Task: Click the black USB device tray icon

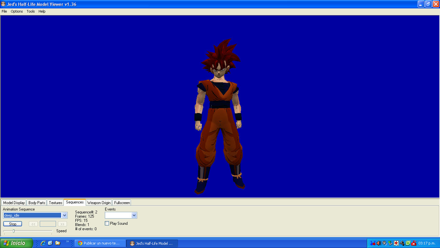Action: 402,243
